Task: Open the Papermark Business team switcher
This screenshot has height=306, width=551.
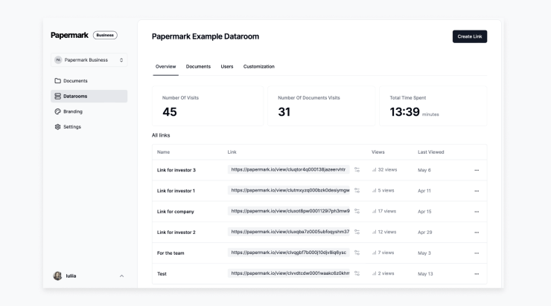Action: pos(89,60)
